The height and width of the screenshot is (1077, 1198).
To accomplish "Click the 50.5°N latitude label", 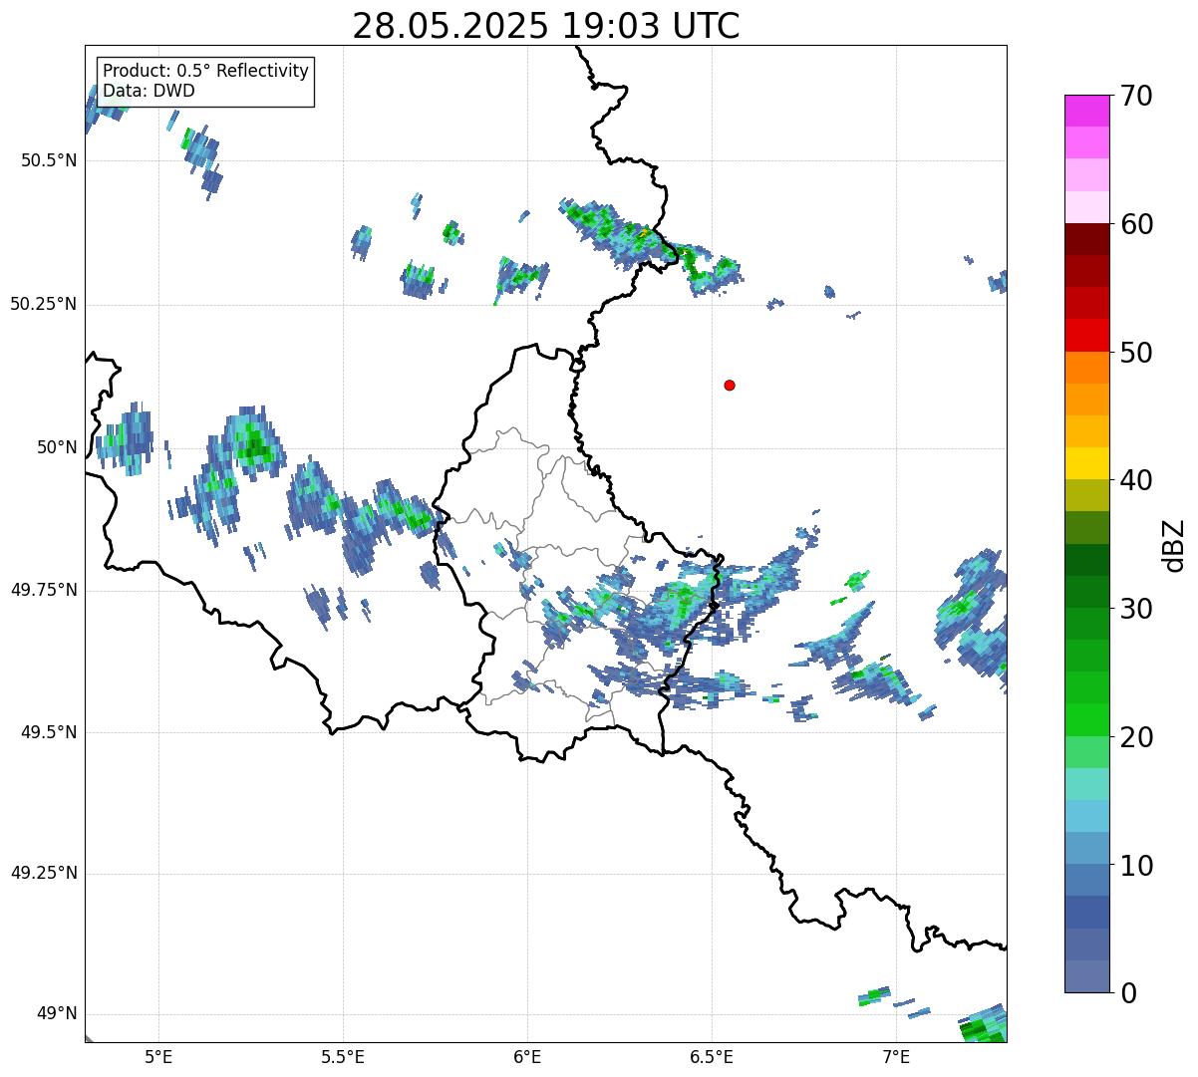I will tap(49, 160).
